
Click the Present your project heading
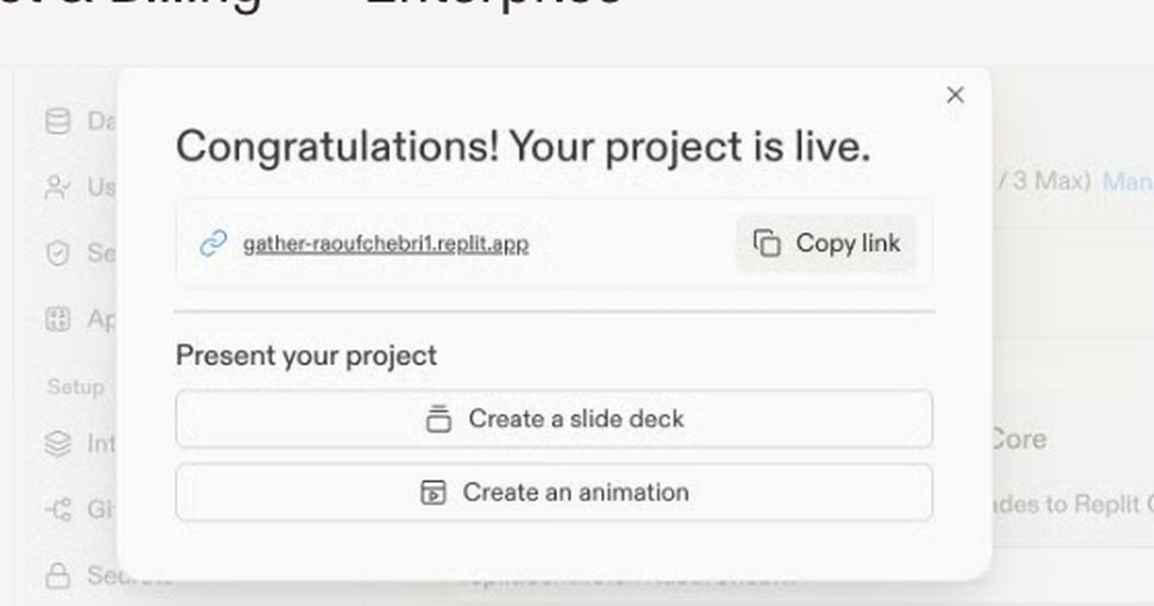[x=306, y=356]
